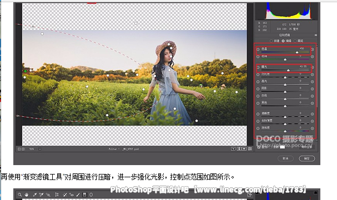This screenshot has height=200, width=337.
Task: Increase 饱和度 with the plus icon
Action: [313, 129]
